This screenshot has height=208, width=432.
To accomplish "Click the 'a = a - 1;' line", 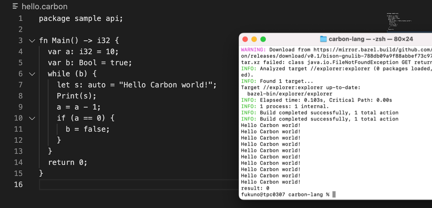I will (79, 107).
